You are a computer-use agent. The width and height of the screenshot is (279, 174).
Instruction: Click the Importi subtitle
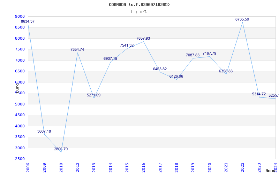click(x=139, y=12)
